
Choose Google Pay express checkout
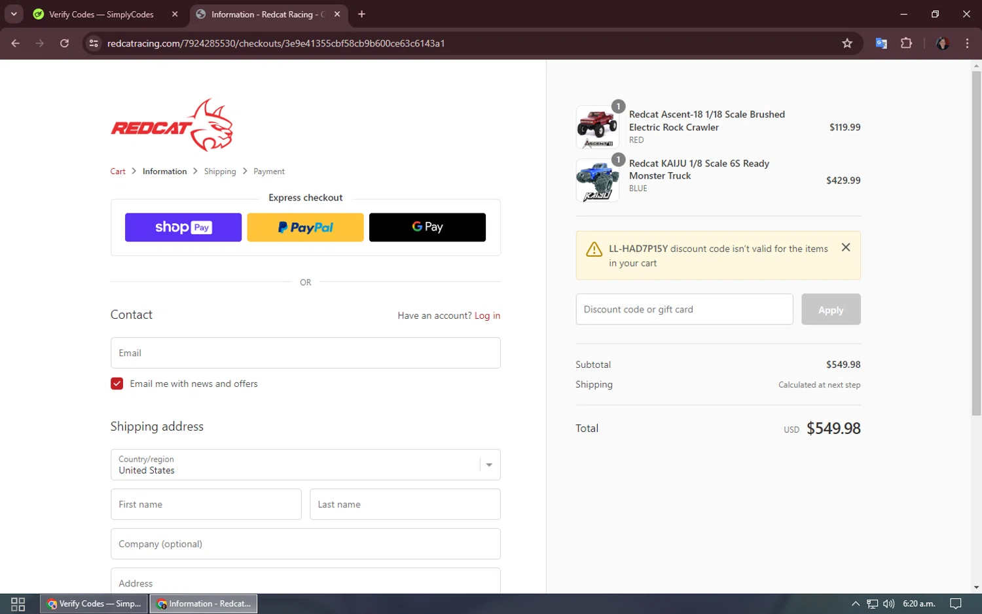coord(427,227)
